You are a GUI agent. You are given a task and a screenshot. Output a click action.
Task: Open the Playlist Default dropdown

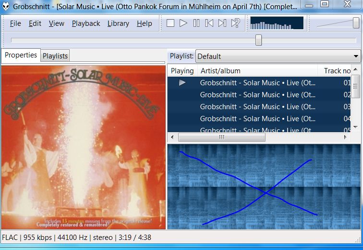click(x=278, y=56)
